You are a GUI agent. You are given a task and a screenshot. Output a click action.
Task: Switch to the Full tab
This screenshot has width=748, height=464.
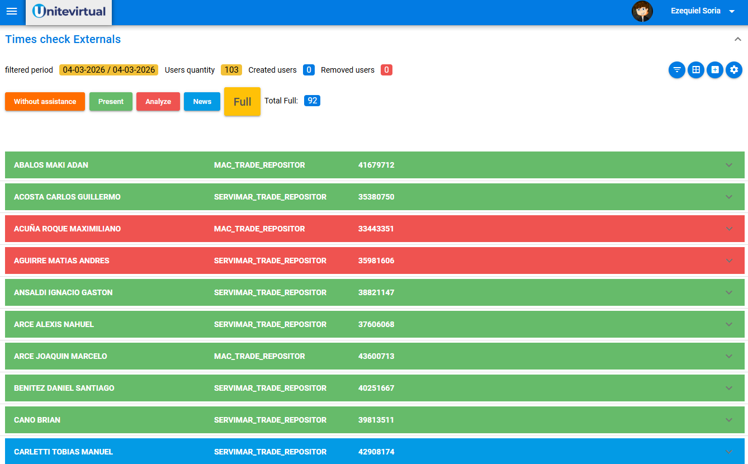[242, 101]
